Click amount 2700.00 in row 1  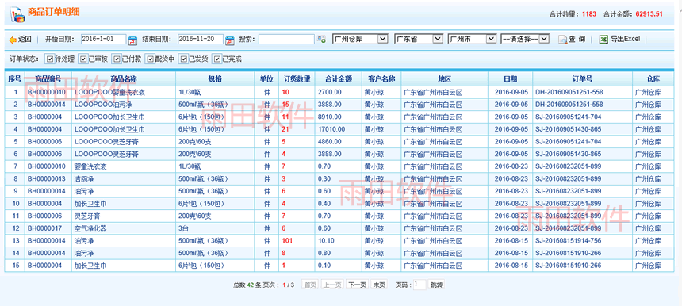[x=330, y=92]
